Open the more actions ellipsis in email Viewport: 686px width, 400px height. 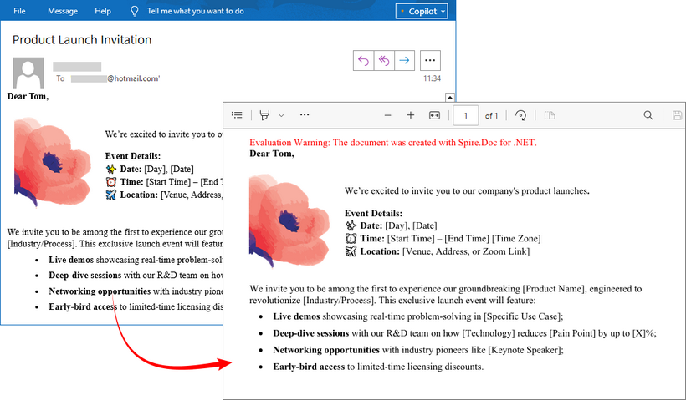[430, 61]
